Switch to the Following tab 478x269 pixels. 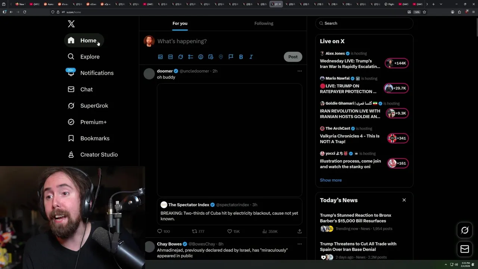pos(264,23)
